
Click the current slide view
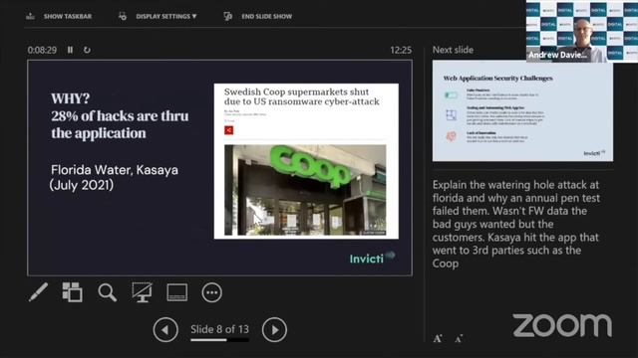(x=219, y=168)
